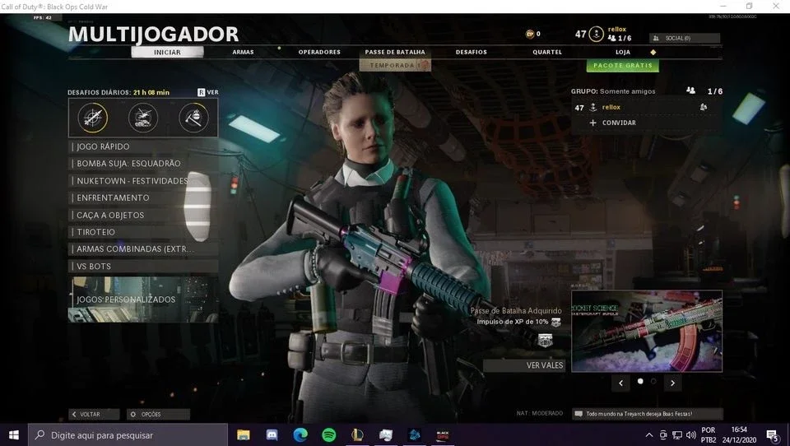790x446 pixels.
Task: Click the COD Points coin icon
Action: tap(529, 34)
